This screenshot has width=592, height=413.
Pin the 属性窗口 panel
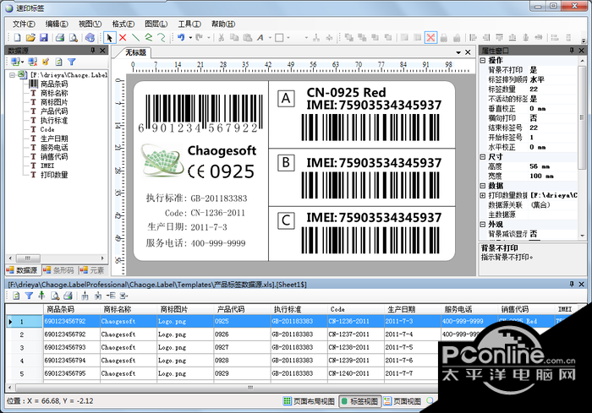(572, 51)
